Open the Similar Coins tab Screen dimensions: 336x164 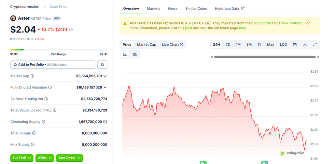pos(196,8)
